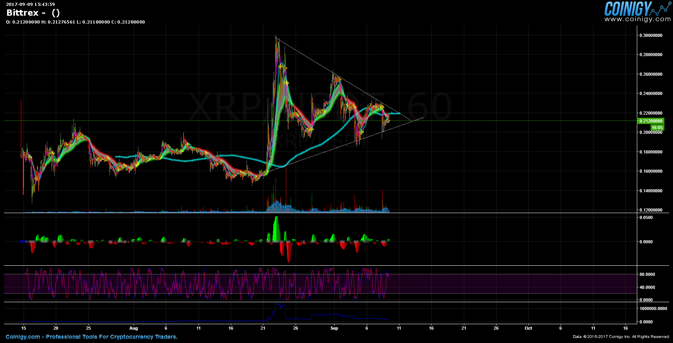Click the 80.0000 oscillator level label
The width and height of the screenshot is (673, 343).
tap(647, 274)
